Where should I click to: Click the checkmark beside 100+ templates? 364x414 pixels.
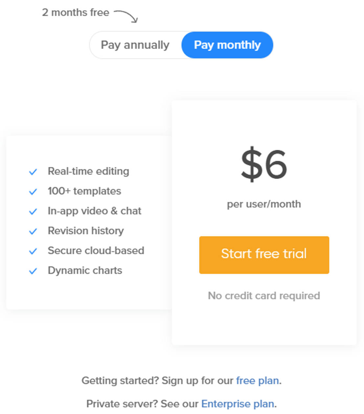point(33,192)
